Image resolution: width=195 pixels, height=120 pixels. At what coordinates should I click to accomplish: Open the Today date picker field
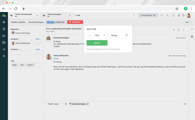[x=119, y=35]
